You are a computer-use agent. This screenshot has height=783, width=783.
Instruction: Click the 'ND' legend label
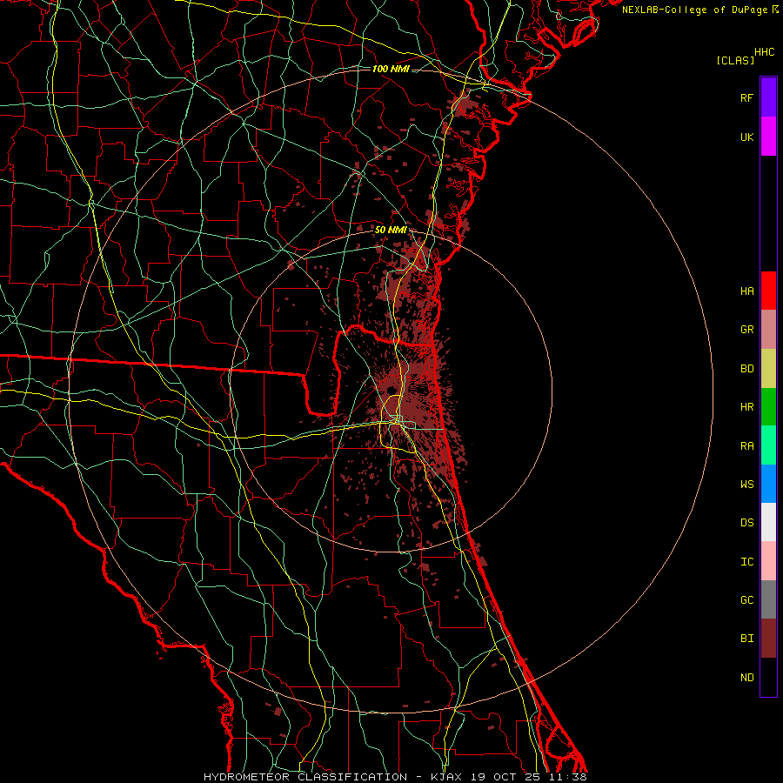(746, 678)
